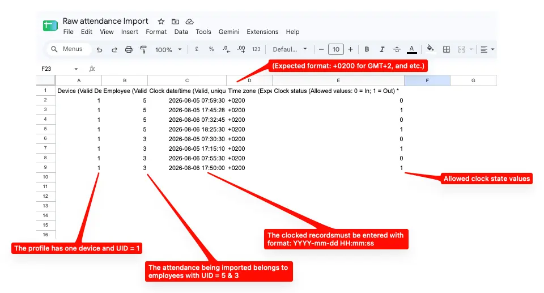
Task: Toggle strikethrough formatting
Action: [397, 49]
